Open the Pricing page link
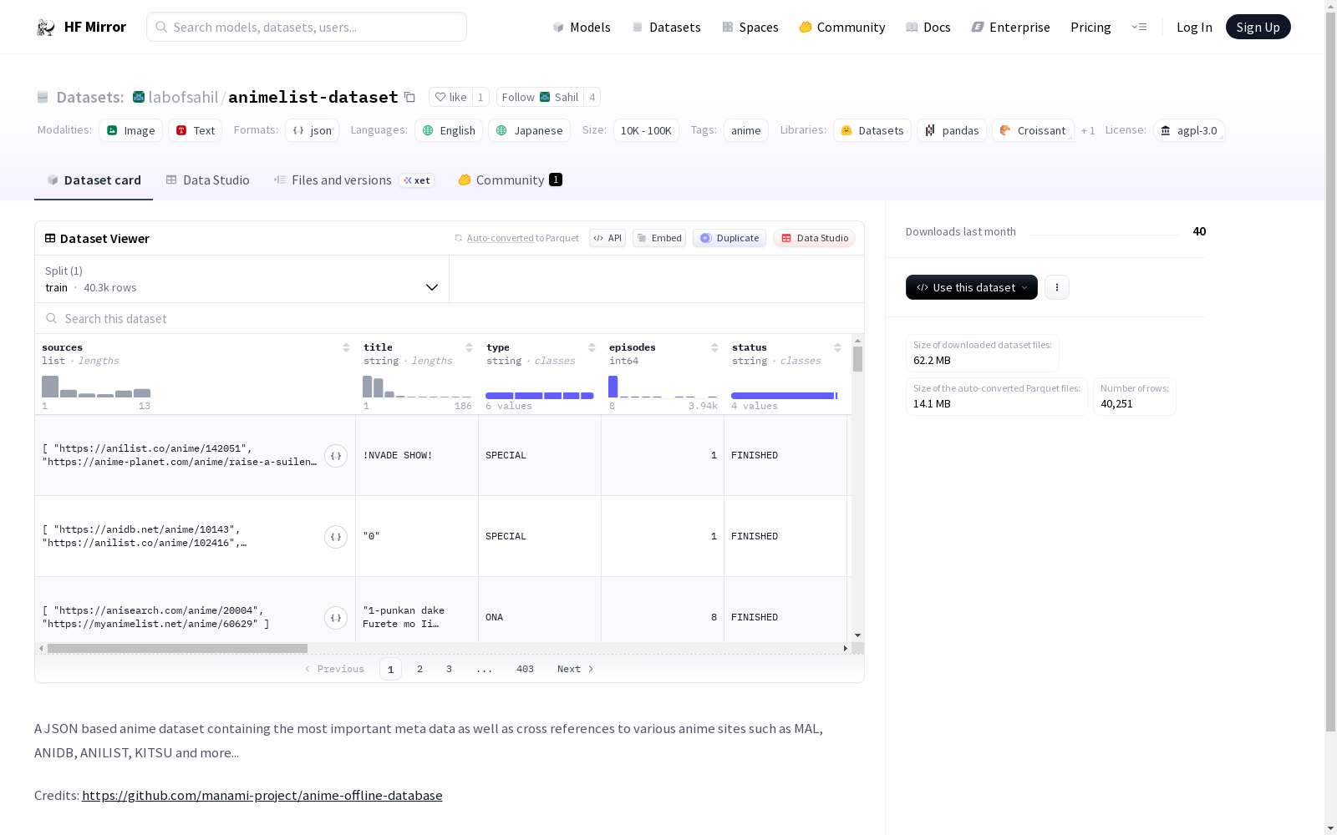The height and width of the screenshot is (835, 1337). pos(1090,28)
